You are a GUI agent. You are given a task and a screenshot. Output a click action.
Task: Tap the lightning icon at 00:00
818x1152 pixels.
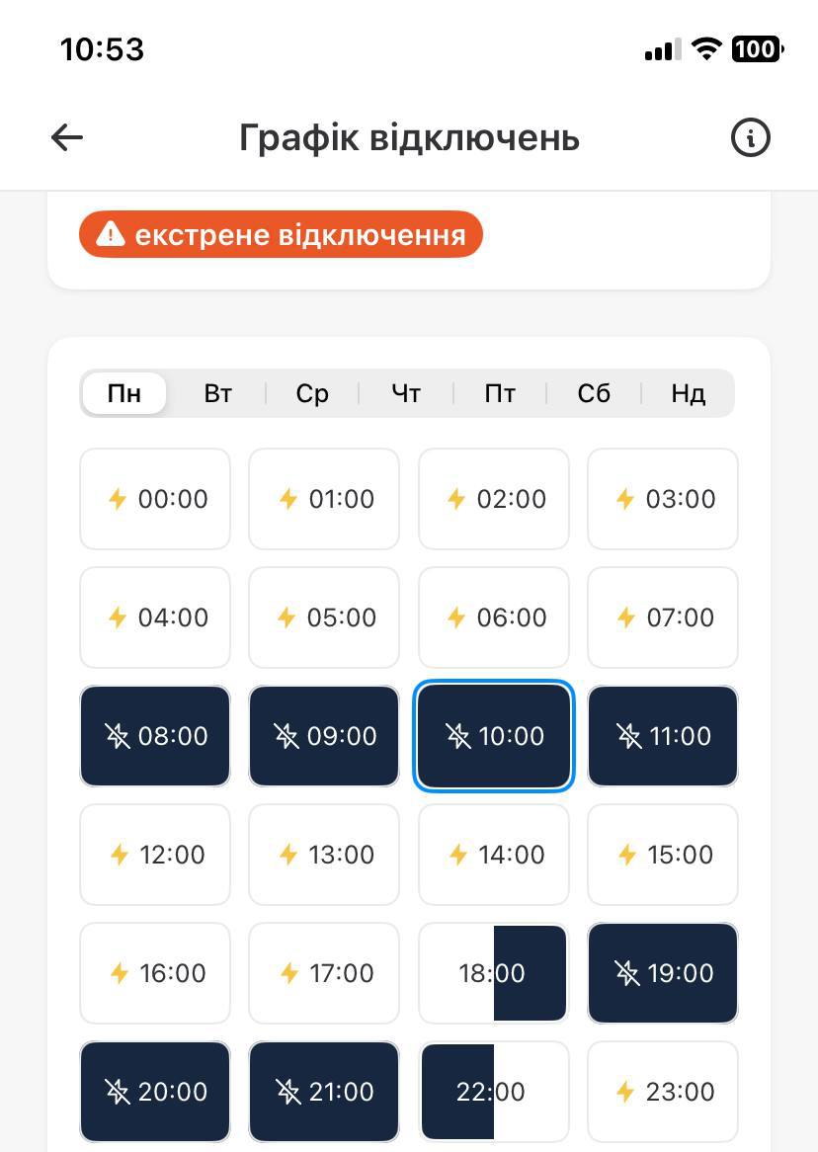point(118,499)
